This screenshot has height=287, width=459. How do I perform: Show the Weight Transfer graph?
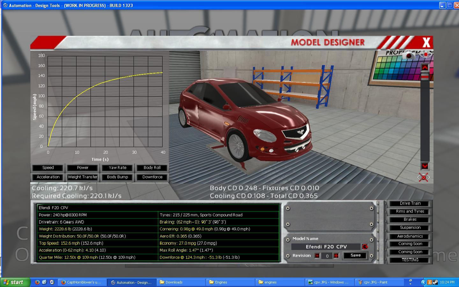point(83,177)
